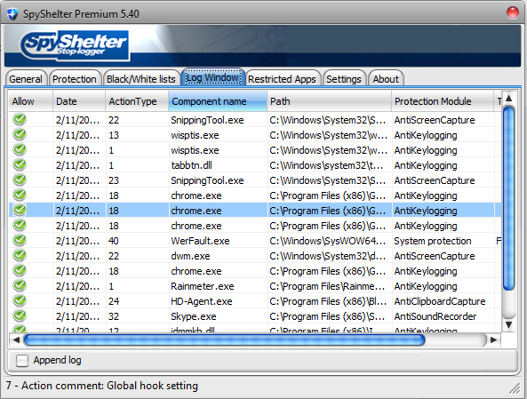Click the allow checkmark in highlighted chrome.exe row
Viewport: 527px width, 399px height.
pyautogui.click(x=20, y=210)
